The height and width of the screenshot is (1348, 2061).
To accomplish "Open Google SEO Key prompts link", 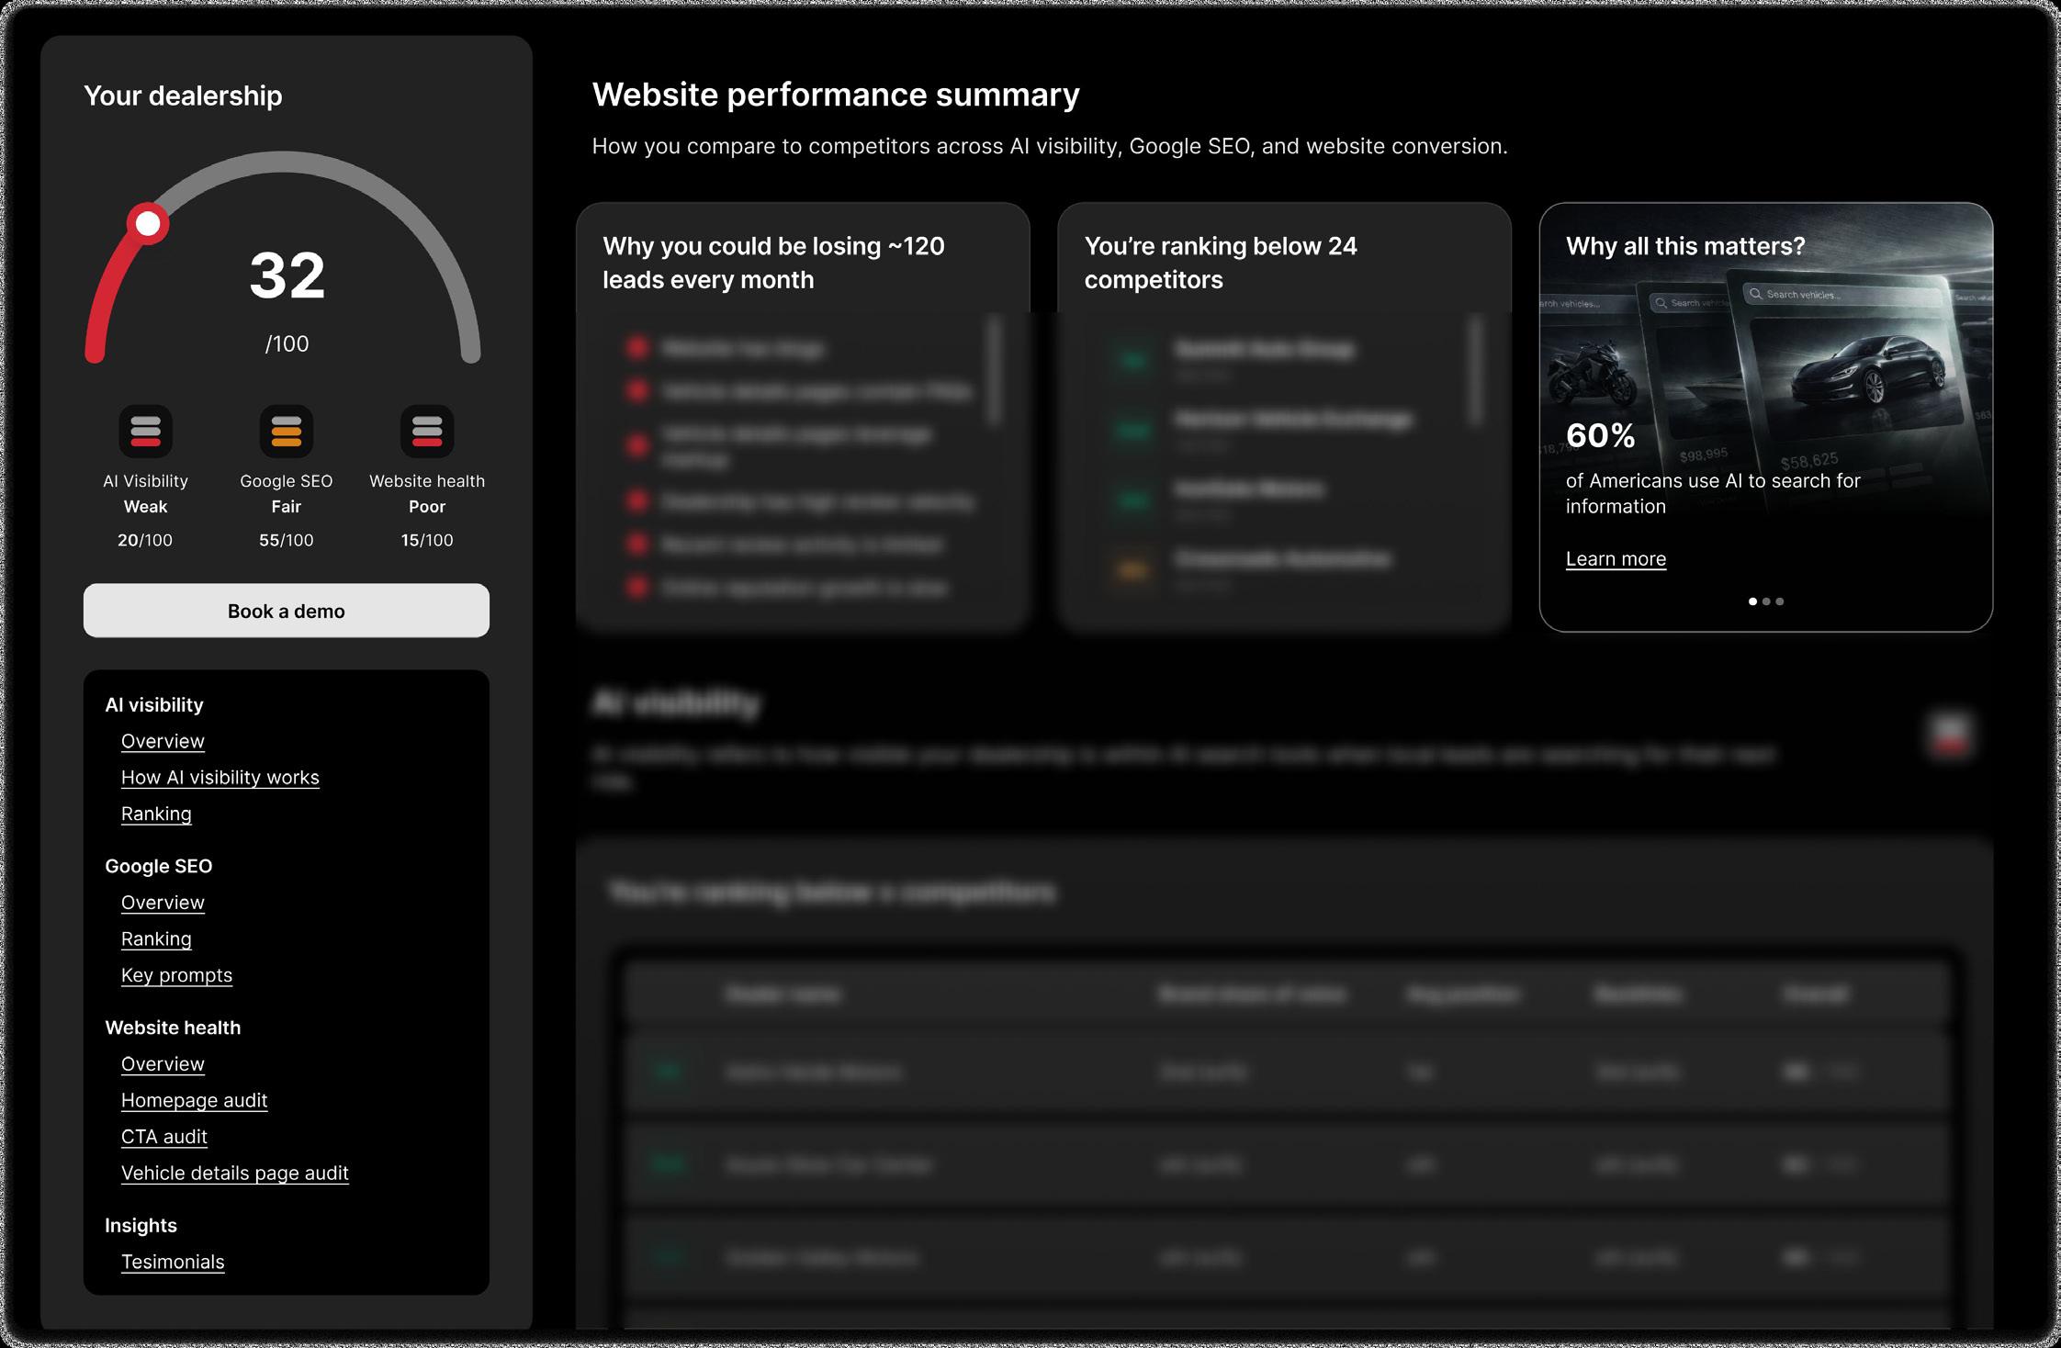I will coord(176,975).
